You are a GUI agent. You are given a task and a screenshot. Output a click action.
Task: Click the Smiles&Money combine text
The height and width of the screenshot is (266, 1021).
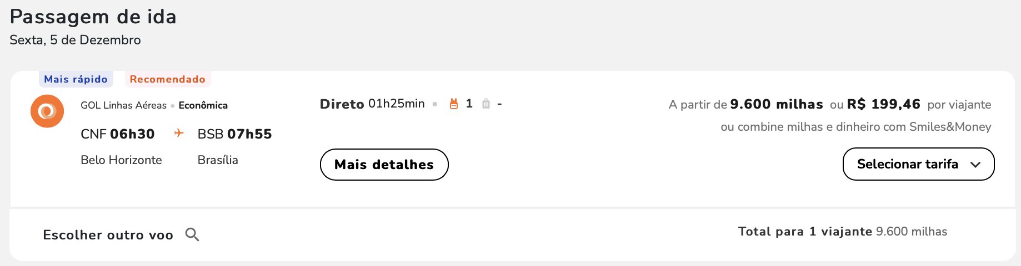click(855, 127)
